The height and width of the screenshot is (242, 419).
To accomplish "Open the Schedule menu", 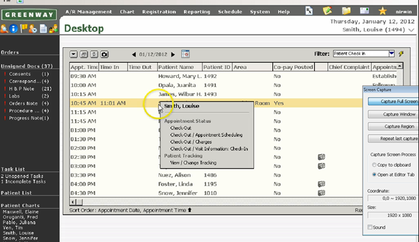I will pos(230,12).
